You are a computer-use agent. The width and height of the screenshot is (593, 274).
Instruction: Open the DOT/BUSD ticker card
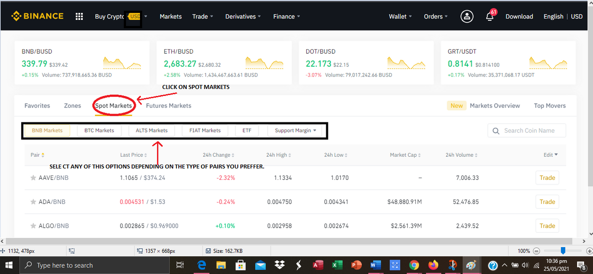pos(366,63)
